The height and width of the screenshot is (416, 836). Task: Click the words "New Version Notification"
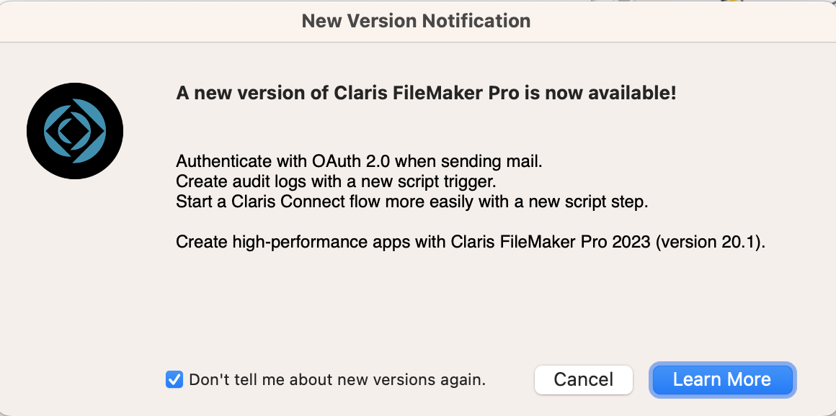417,21
